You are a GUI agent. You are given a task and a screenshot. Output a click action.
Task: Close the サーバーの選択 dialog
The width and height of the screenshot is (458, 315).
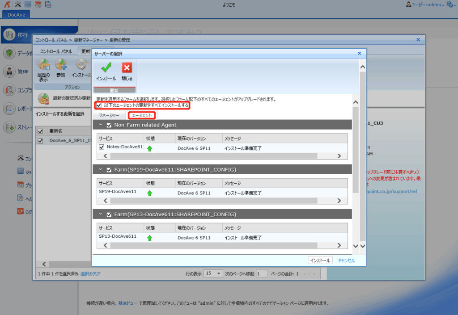click(359, 53)
